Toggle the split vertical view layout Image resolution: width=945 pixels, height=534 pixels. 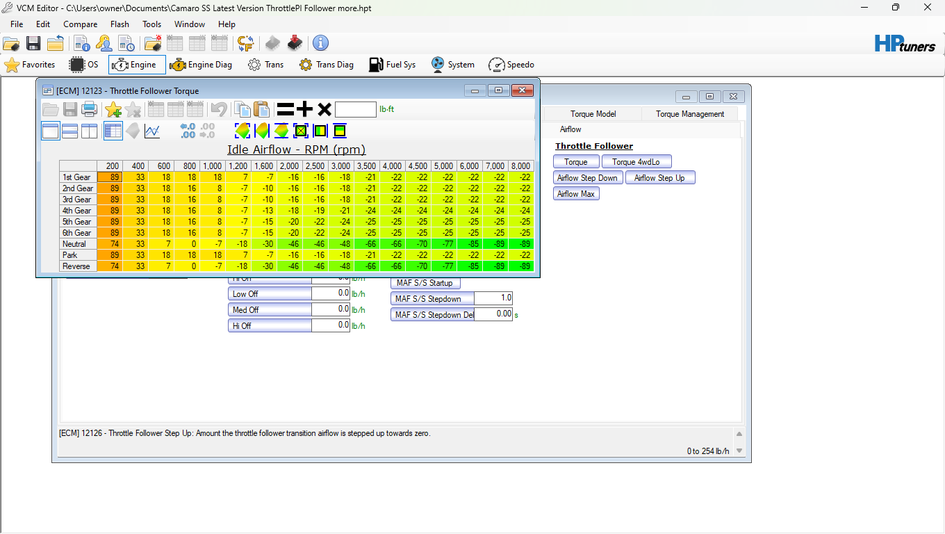click(x=90, y=131)
